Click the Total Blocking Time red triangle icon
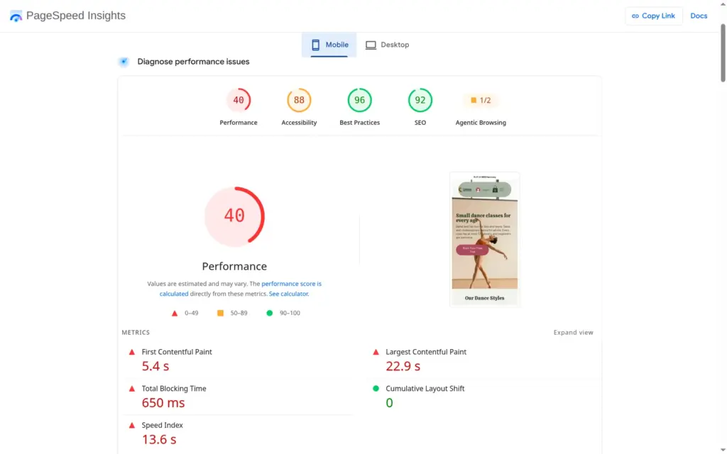Viewport: 727px width, 454px height. pos(132,389)
